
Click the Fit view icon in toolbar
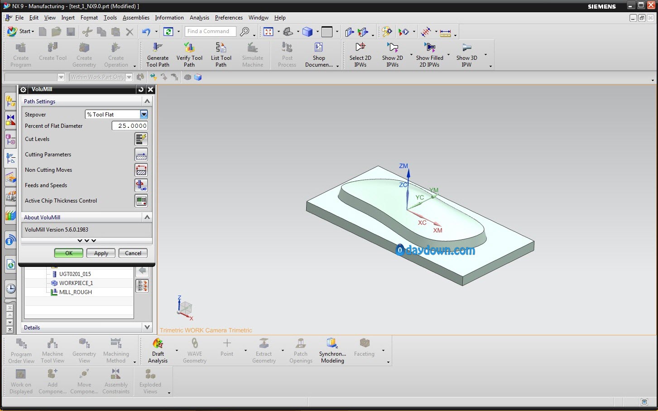(269, 32)
